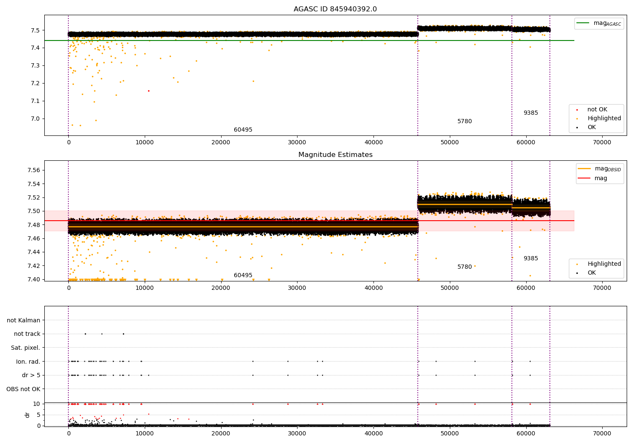633x443 pixels.
Task: Click 'Highlighted' legend entry in Magnitude Estimates plot
Action: [604, 264]
